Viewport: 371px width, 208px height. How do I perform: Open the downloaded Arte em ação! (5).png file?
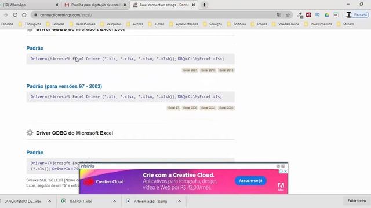point(151,202)
